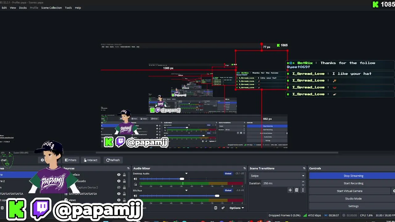Open the Edit menu

click(4, 8)
